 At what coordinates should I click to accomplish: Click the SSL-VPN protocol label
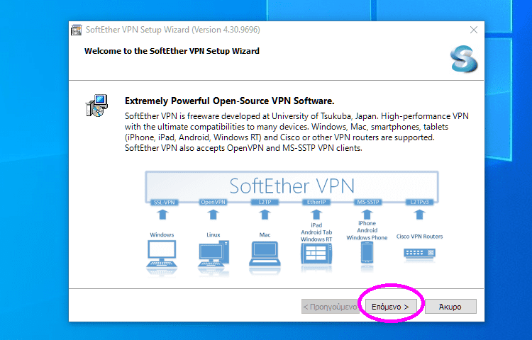click(x=165, y=202)
